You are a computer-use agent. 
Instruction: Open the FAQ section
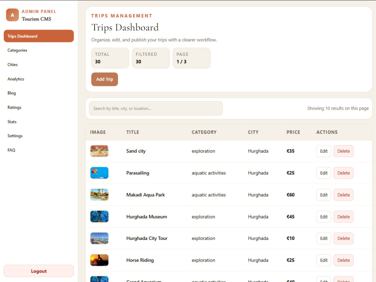(x=11, y=150)
